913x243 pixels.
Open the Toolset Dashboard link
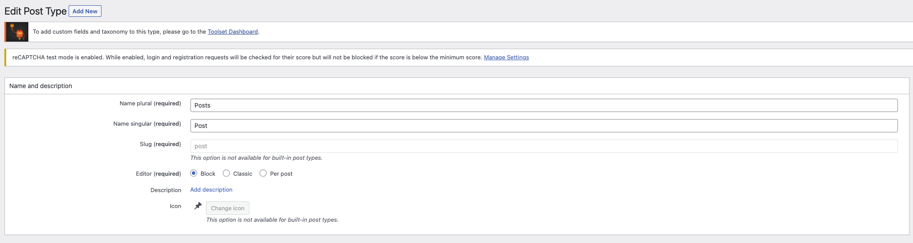coord(233,32)
